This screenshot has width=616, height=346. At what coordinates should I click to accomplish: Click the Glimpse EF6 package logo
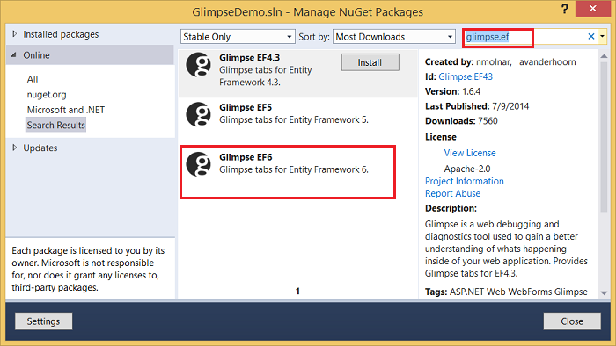point(198,164)
